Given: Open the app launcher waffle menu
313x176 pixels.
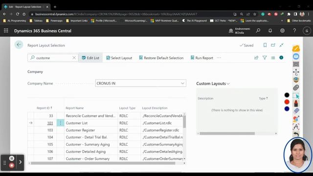Looking at the screenshot, I should 6,30.
